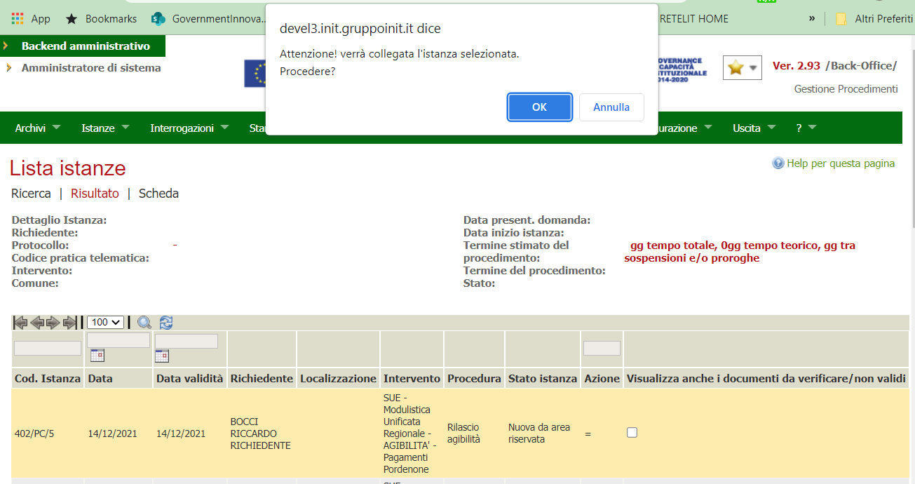The height and width of the screenshot is (484, 915).
Task: Check the box in row 402/PC/5
Action: [632, 433]
